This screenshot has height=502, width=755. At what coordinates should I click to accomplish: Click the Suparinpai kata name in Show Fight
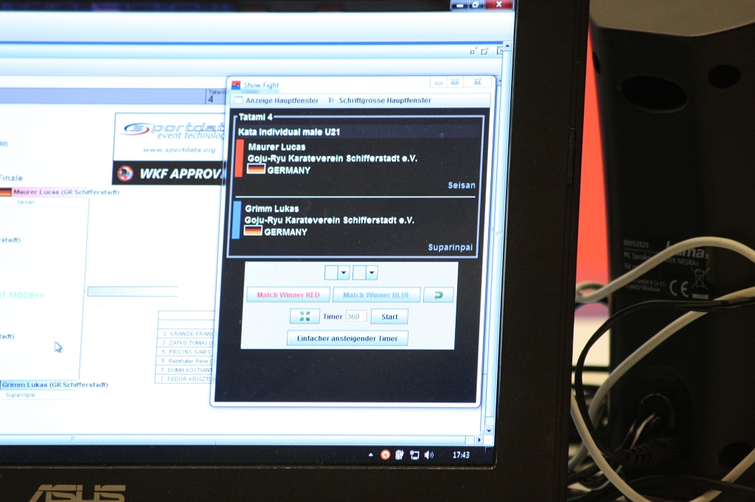click(450, 247)
